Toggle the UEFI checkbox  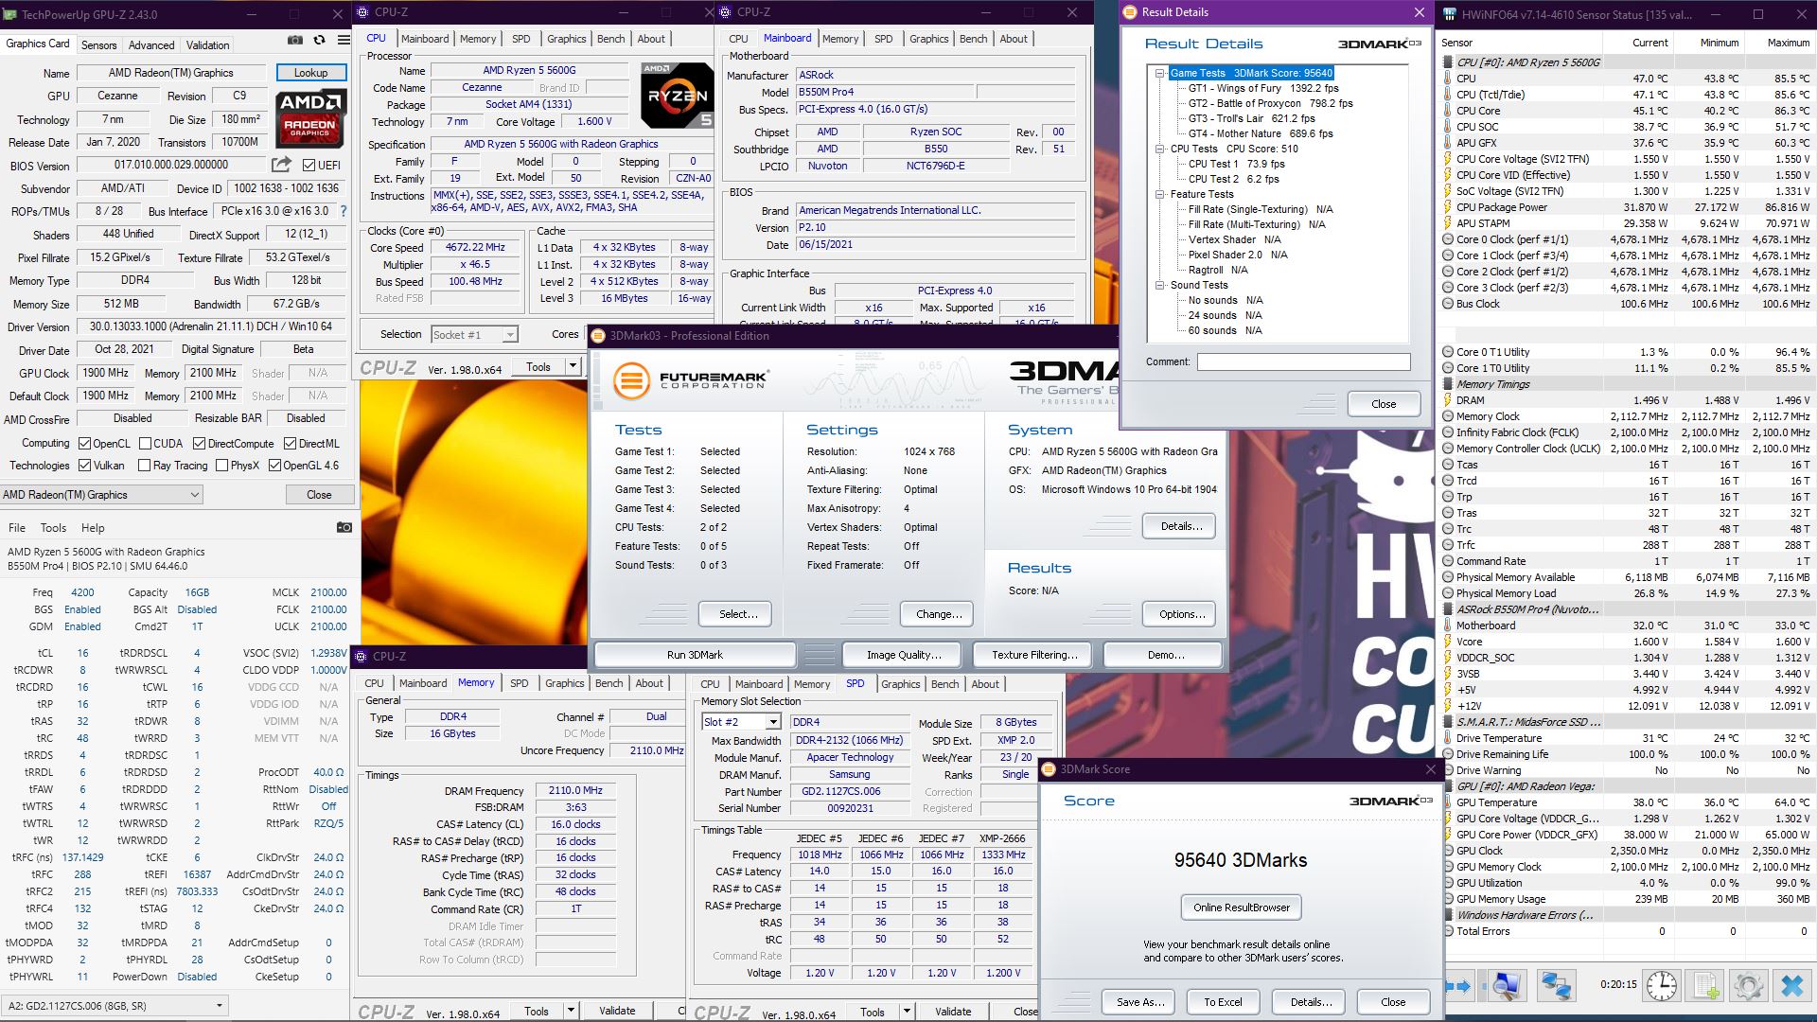309,165
